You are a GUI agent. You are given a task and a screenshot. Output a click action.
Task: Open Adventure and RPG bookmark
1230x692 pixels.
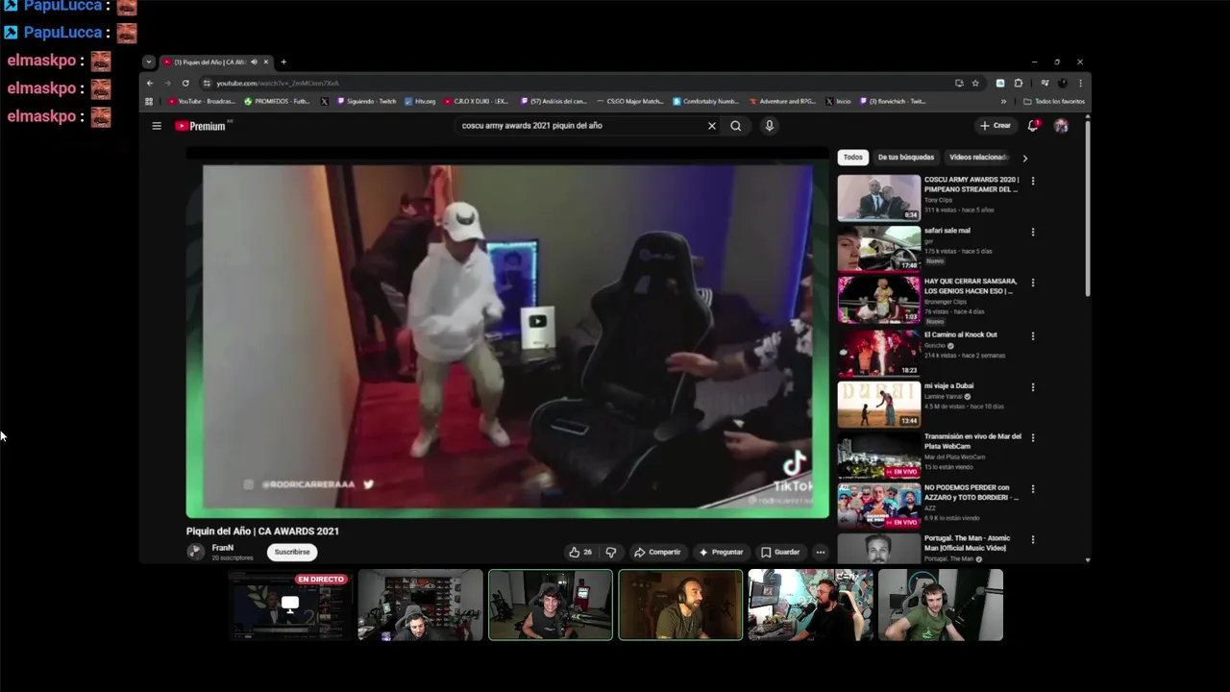782,101
